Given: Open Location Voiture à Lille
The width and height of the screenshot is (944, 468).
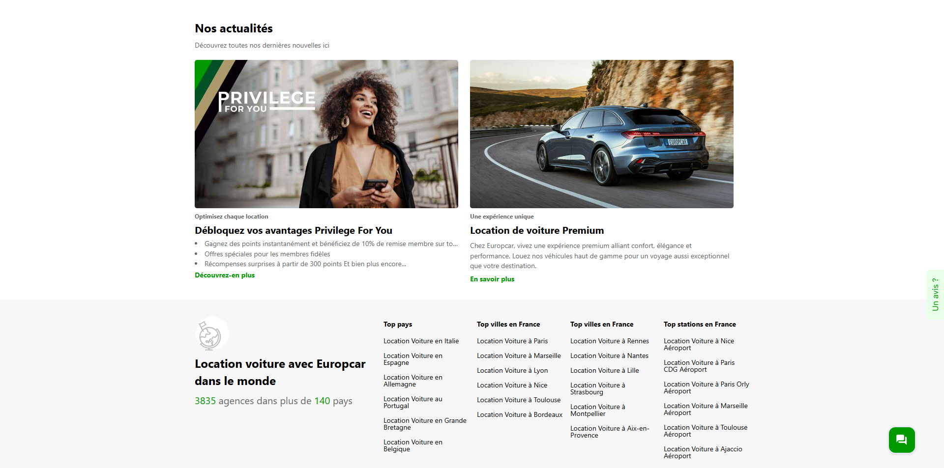Looking at the screenshot, I should [605, 370].
